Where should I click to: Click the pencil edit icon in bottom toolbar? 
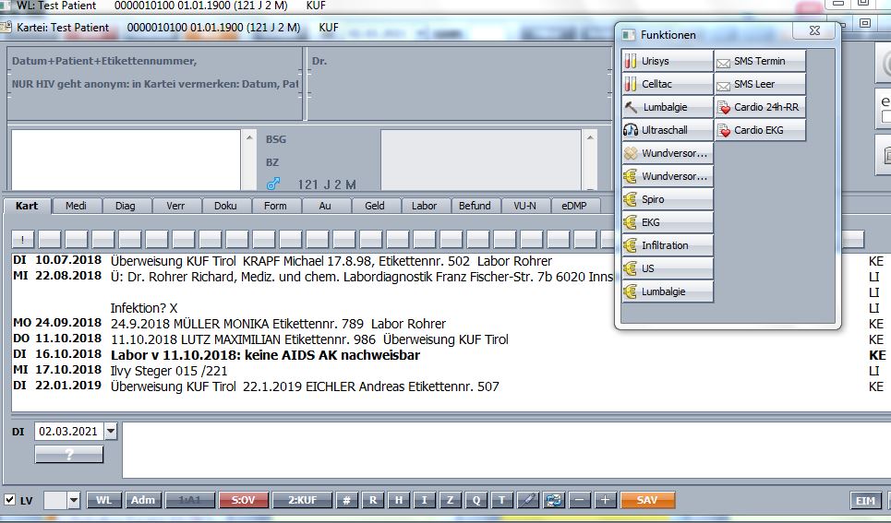tap(527, 500)
